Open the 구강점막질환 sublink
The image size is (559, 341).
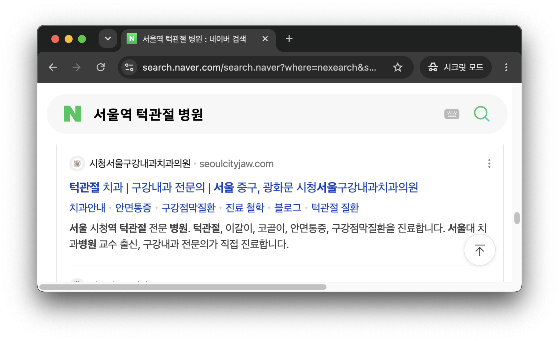pyautogui.click(x=189, y=208)
